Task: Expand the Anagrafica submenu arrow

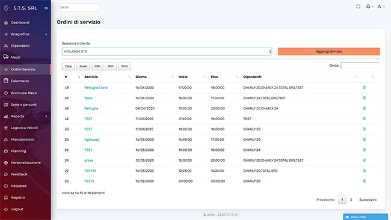Action: [x=46, y=34]
